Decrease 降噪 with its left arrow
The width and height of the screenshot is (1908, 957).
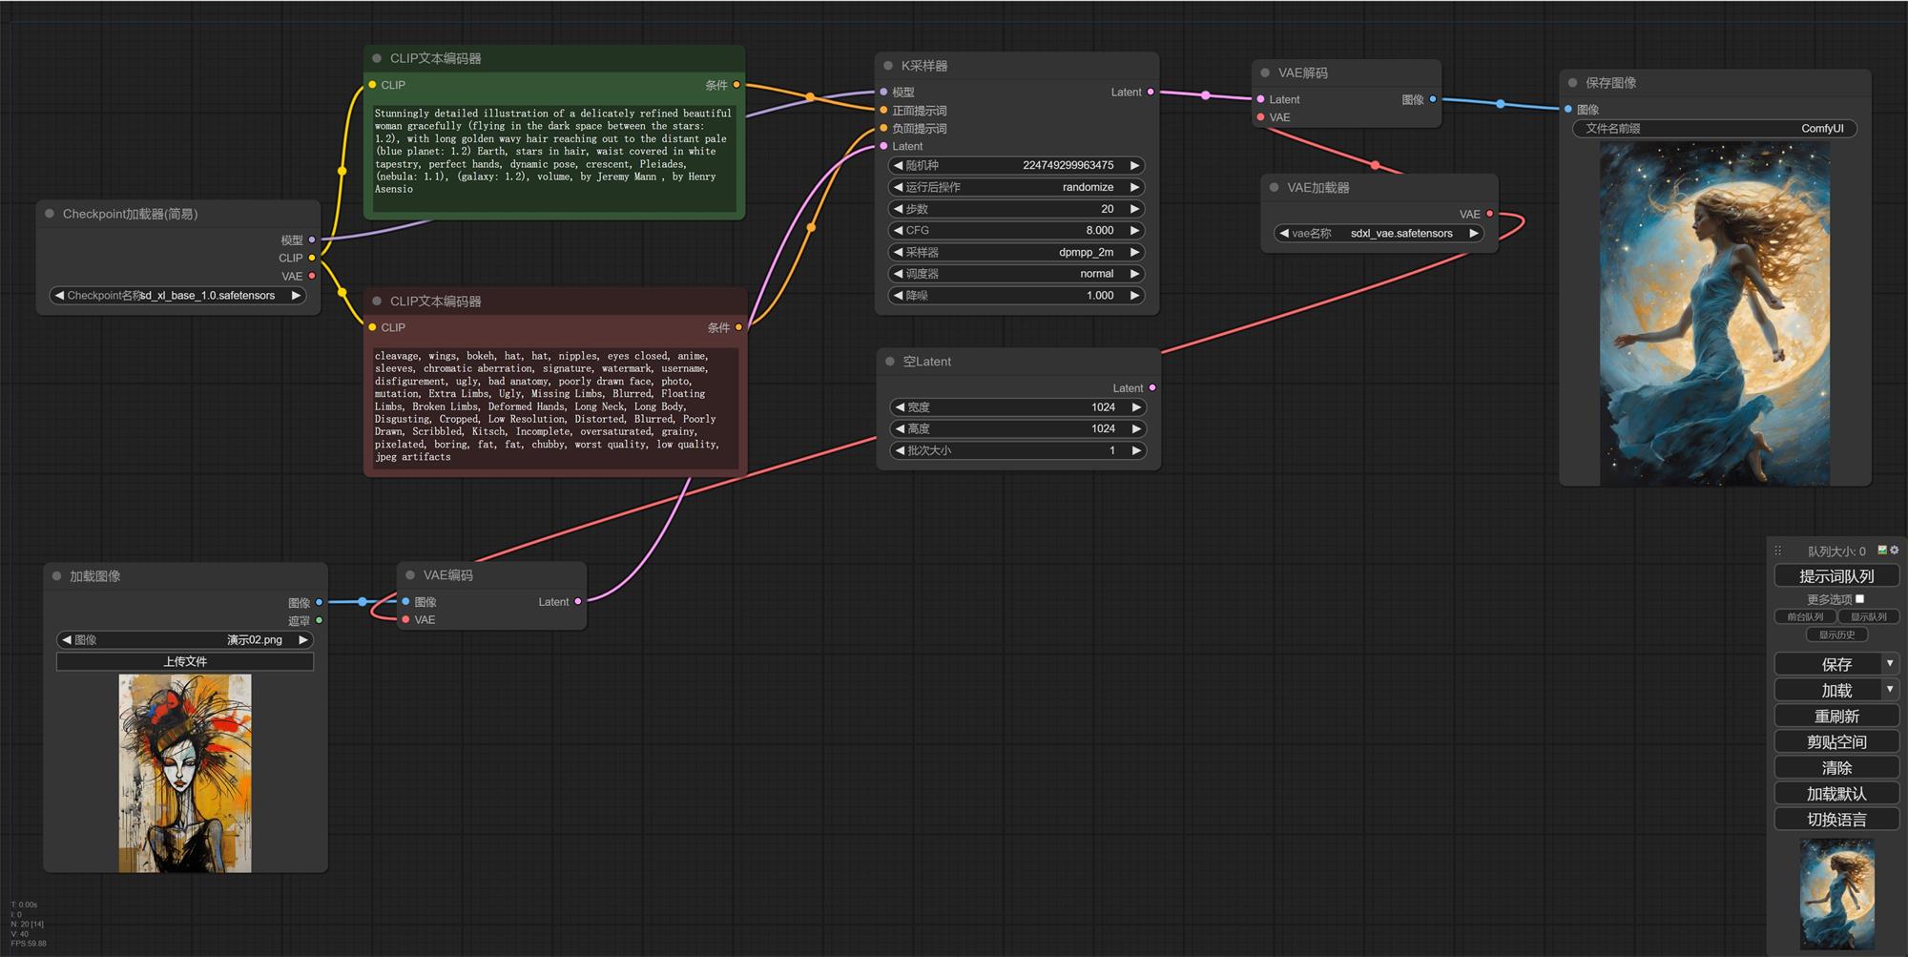click(x=898, y=296)
